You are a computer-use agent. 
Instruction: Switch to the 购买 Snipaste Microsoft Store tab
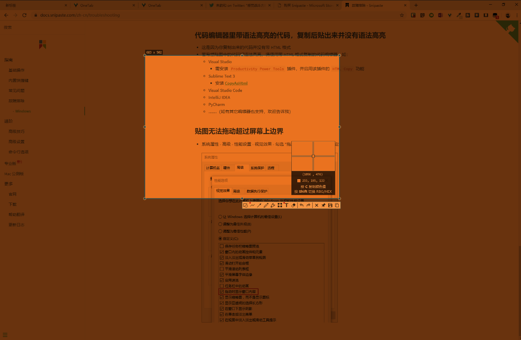(x=307, y=5)
